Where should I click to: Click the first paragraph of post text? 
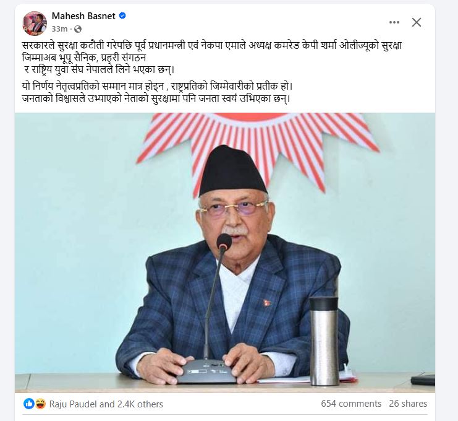pyautogui.click(x=212, y=58)
